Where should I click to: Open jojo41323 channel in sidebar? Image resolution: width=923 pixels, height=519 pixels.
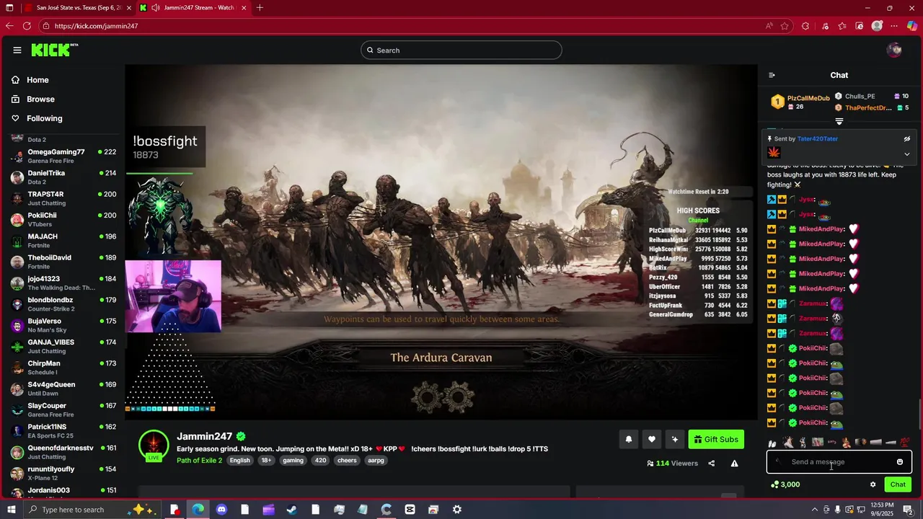(63, 283)
